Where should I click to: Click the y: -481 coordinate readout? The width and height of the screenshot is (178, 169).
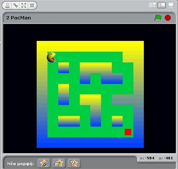[x=166, y=158]
